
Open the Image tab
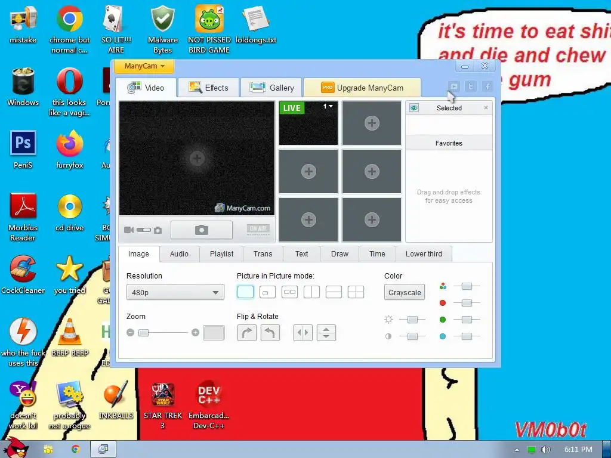(138, 254)
